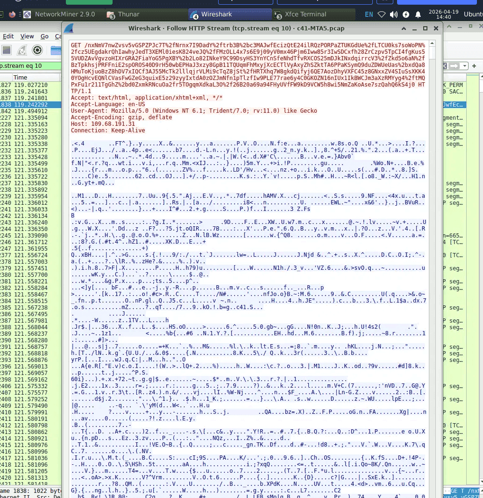Click the add filter plus button
The image size is (483, 498).
(474, 66)
